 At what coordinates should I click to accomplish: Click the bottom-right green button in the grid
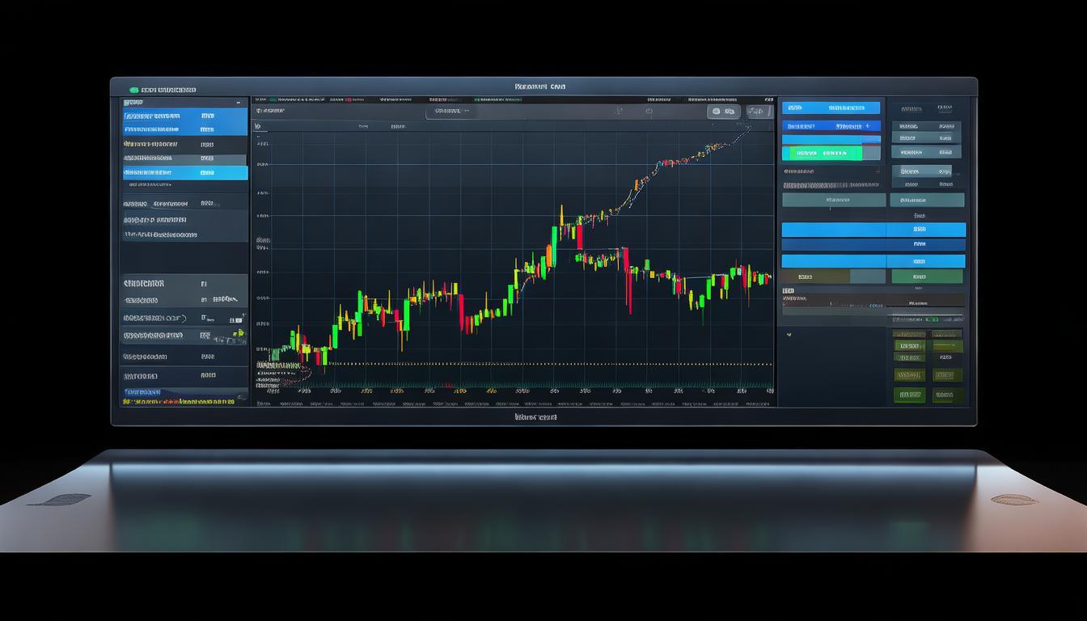(947, 395)
